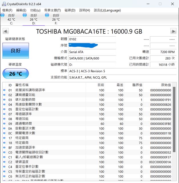Open the 說明(H) menu
The height and width of the screenshot is (183, 179).
85,10
